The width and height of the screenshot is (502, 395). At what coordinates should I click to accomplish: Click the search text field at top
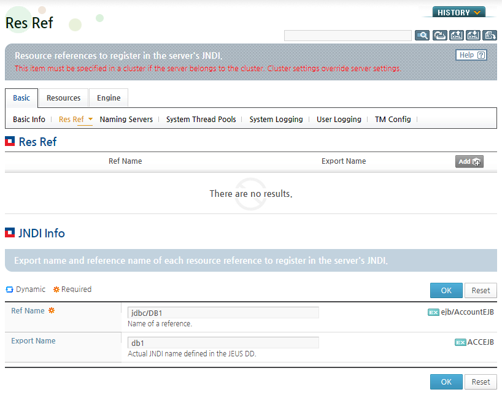(x=348, y=36)
